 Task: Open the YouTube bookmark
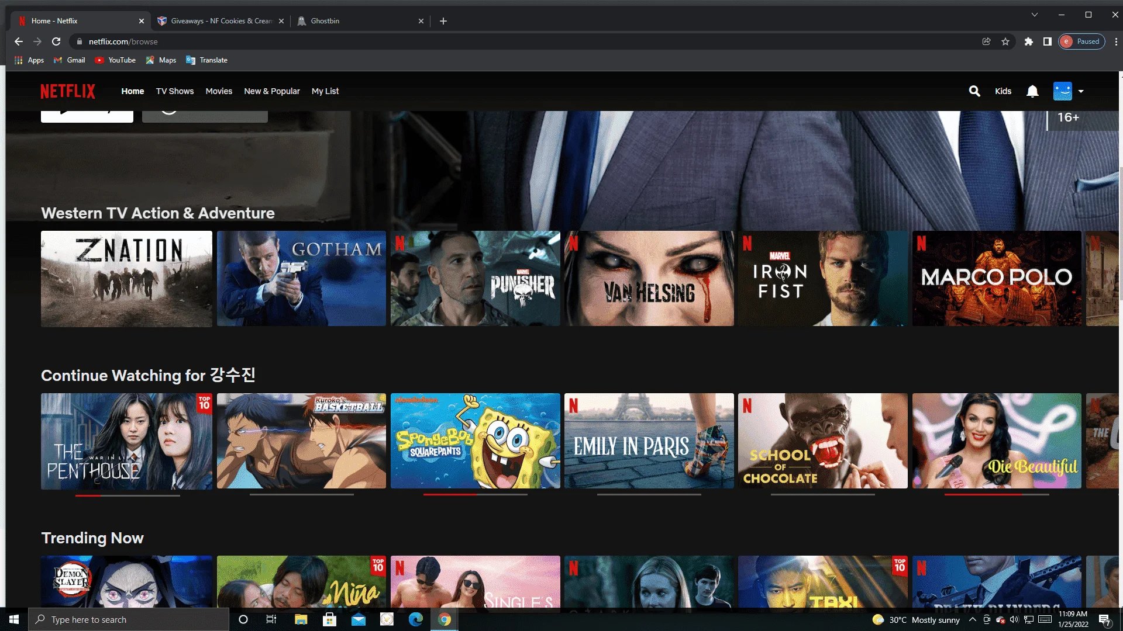coord(115,60)
